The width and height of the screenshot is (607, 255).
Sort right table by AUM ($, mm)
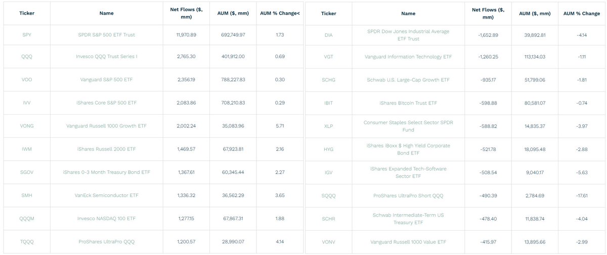(534, 14)
